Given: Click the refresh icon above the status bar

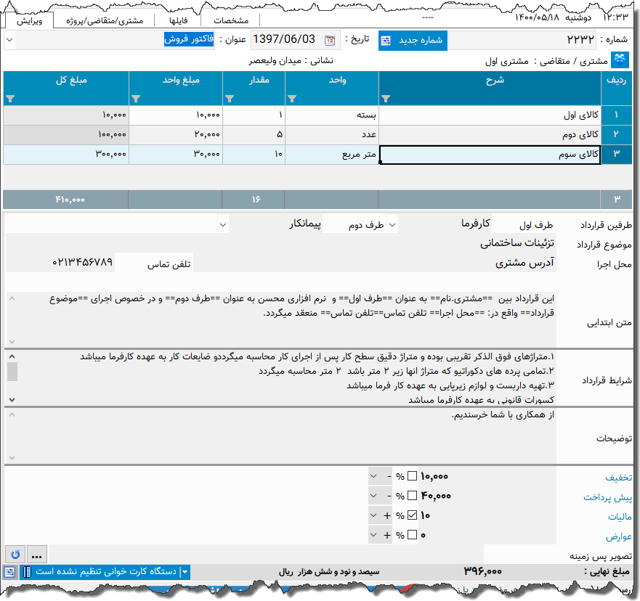Looking at the screenshot, I should point(14,554).
